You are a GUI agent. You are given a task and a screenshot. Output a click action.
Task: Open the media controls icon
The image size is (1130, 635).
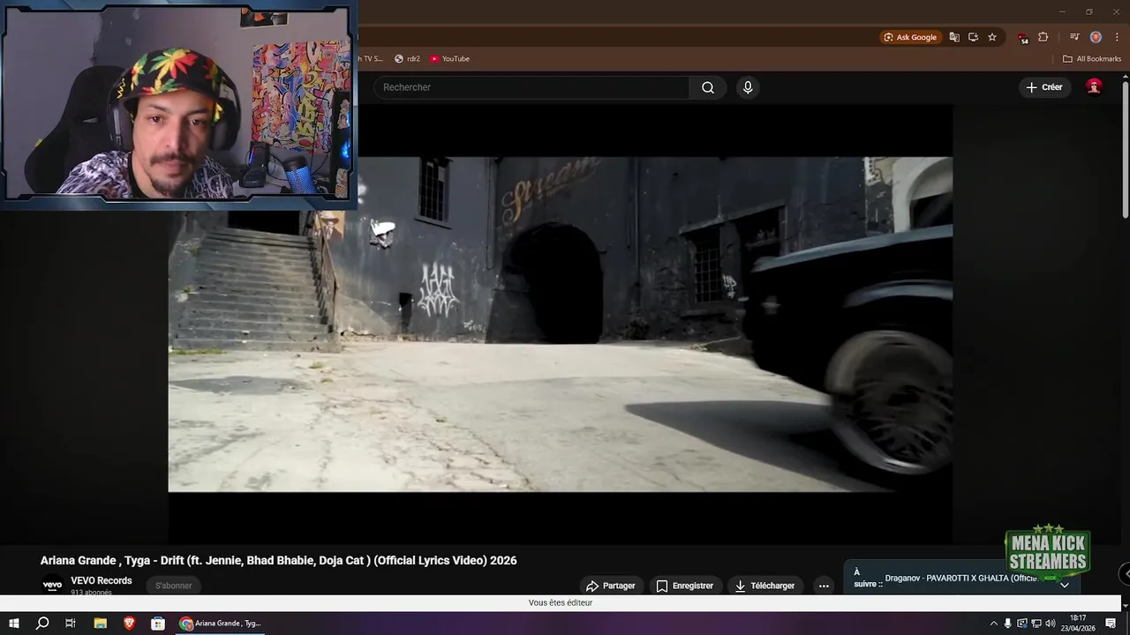(1074, 37)
